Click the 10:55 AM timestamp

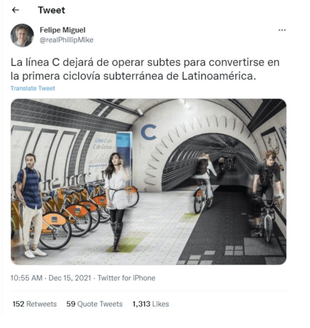26,278
